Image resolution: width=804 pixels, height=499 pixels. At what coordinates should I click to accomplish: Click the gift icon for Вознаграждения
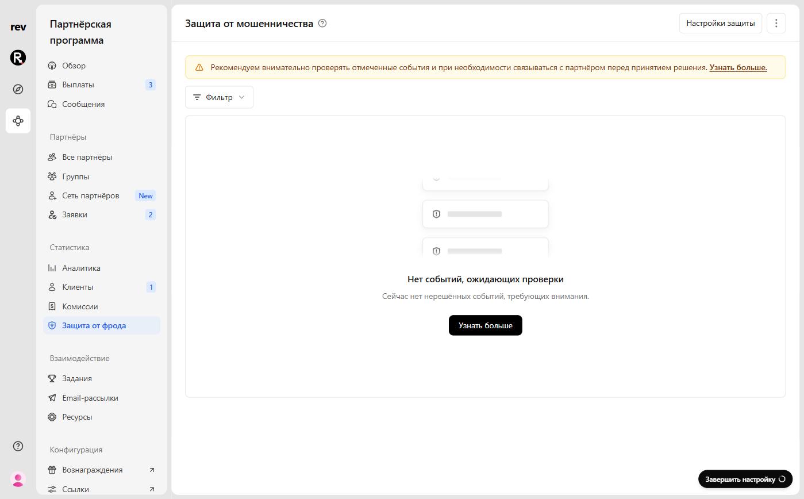pyautogui.click(x=52, y=470)
